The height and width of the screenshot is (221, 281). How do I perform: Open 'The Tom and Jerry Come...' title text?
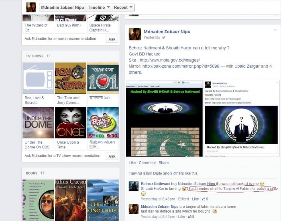[68, 100]
